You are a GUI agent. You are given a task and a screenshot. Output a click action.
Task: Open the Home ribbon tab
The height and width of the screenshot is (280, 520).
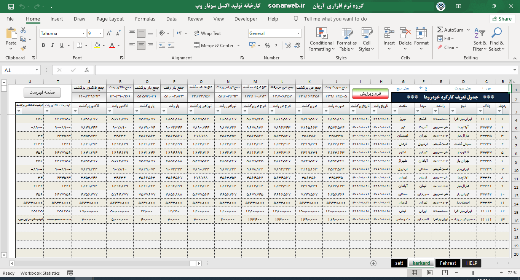coord(33,19)
